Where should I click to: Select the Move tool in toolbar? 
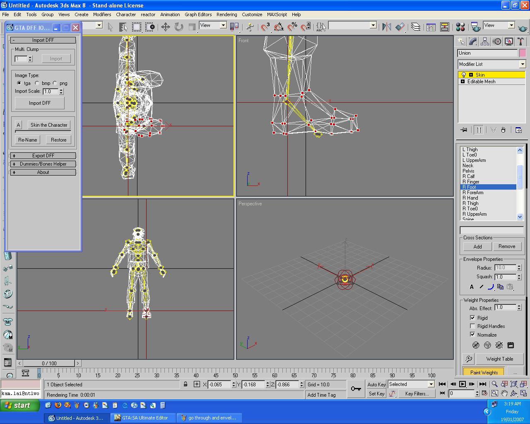(165, 27)
